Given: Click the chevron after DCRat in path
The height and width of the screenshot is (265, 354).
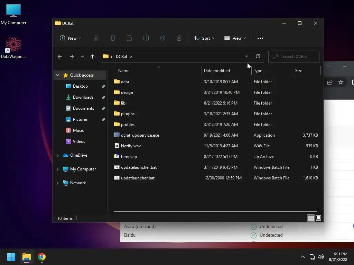Looking at the screenshot, I should click(131, 57).
